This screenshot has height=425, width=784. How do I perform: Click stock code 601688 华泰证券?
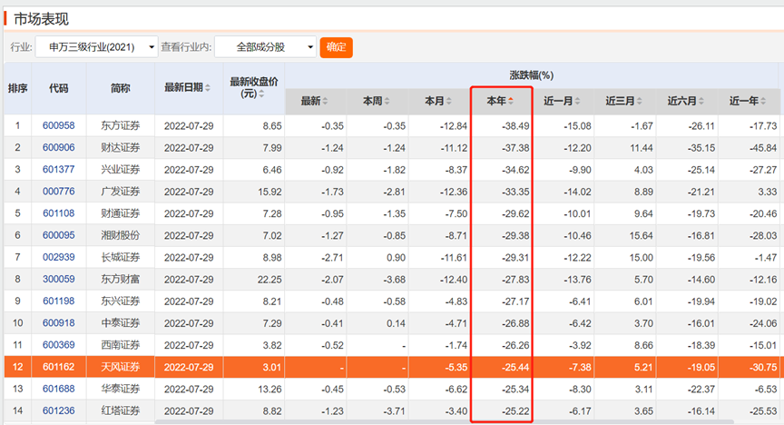click(58, 390)
